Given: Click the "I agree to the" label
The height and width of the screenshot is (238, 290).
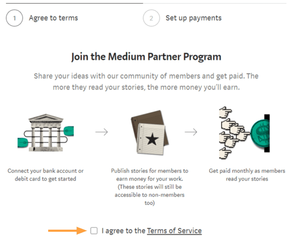Looking at the screenshot, I should tap(123, 230).
